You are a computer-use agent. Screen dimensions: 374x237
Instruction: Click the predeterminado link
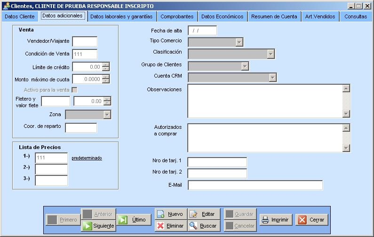(x=87, y=158)
